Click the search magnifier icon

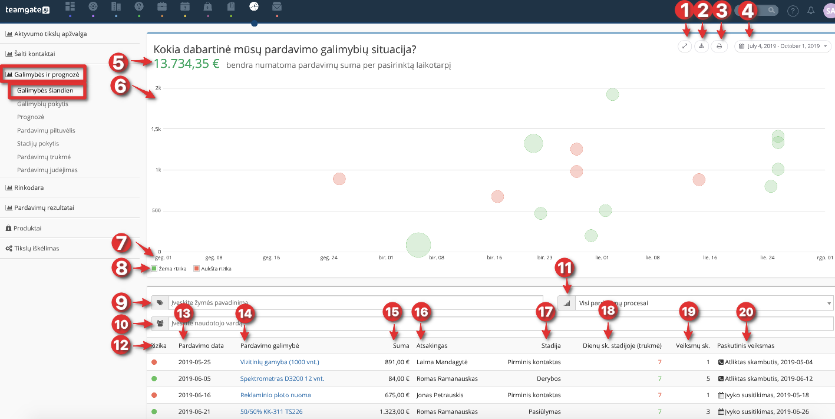(x=771, y=11)
